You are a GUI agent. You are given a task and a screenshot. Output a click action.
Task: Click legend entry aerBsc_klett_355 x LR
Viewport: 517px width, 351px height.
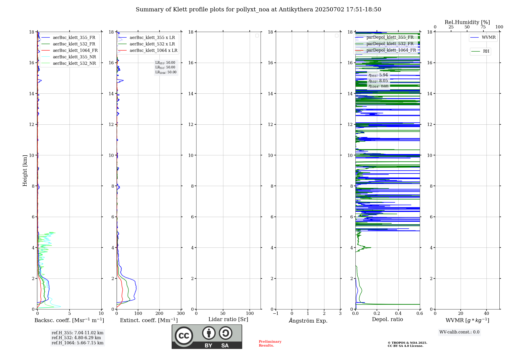click(x=152, y=38)
